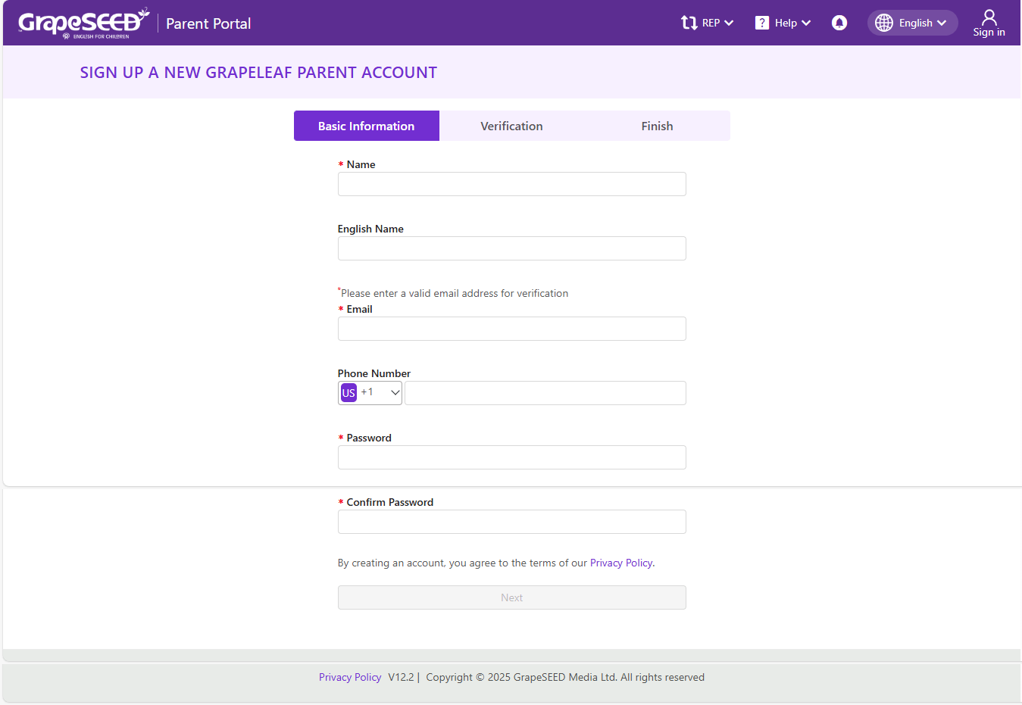The width and height of the screenshot is (1022, 705).
Task: Click the GrapeSEED logo
Action: (83, 23)
